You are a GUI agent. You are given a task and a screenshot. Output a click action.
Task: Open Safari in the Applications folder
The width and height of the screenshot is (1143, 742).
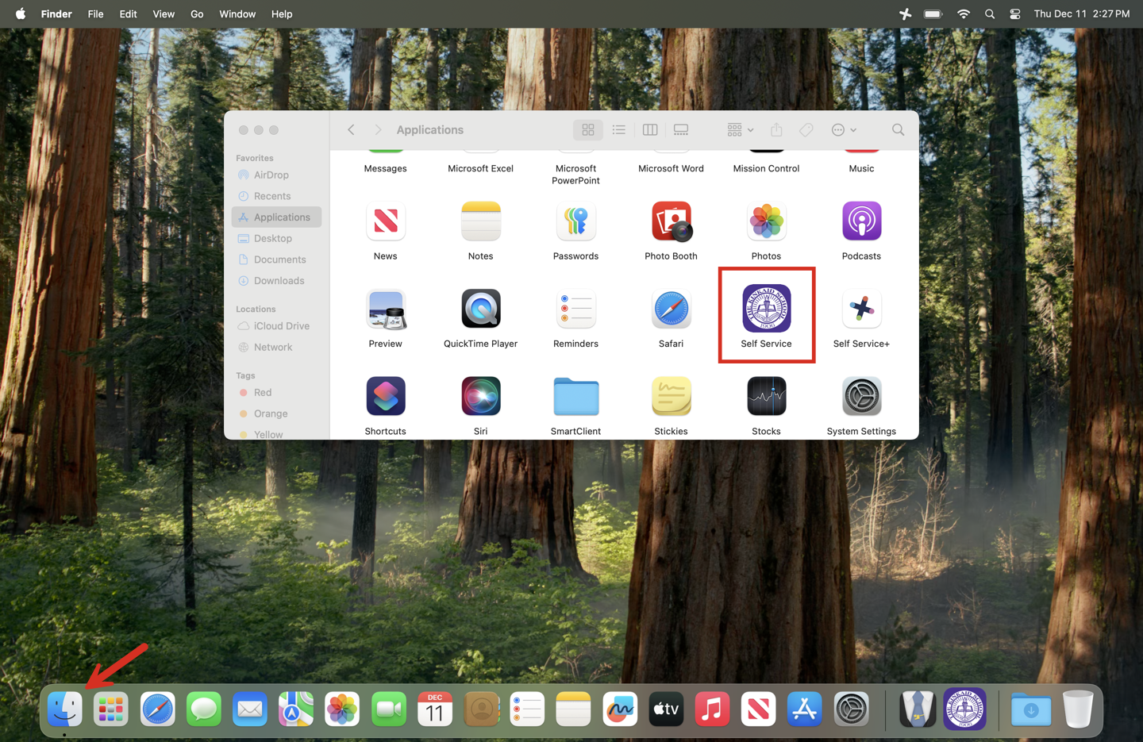(672, 309)
